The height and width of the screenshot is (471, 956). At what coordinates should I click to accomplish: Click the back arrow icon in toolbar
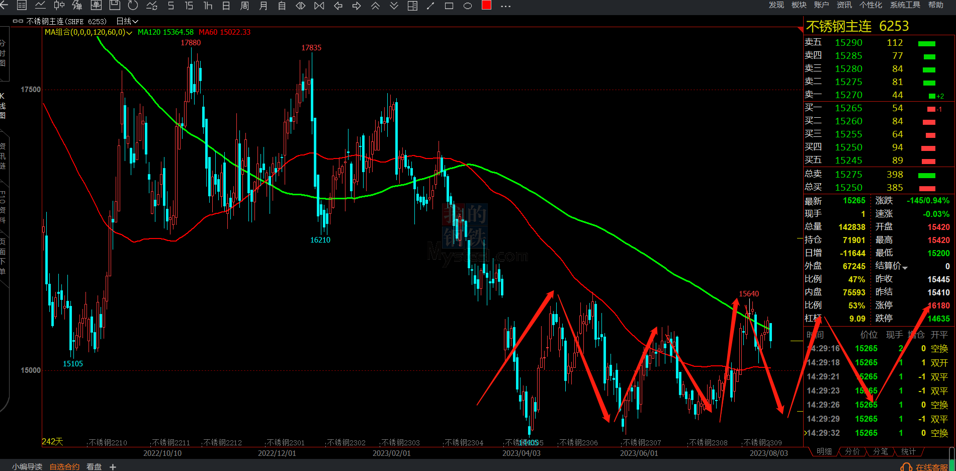(x=4, y=6)
